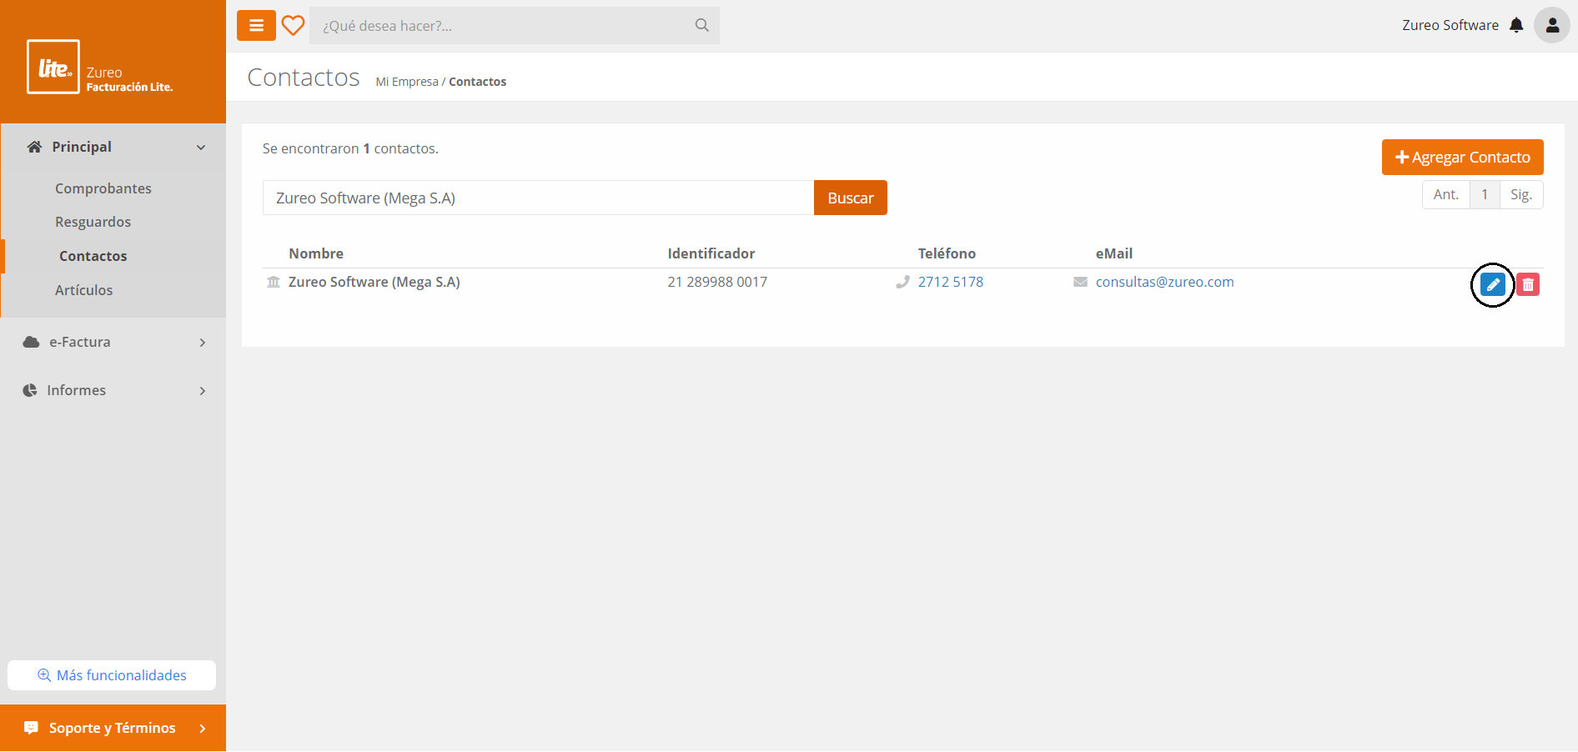This screenshot has width=1578, height=752.
Task: Collapse the Principal menu chevron
Action: [x=201, y=148]
